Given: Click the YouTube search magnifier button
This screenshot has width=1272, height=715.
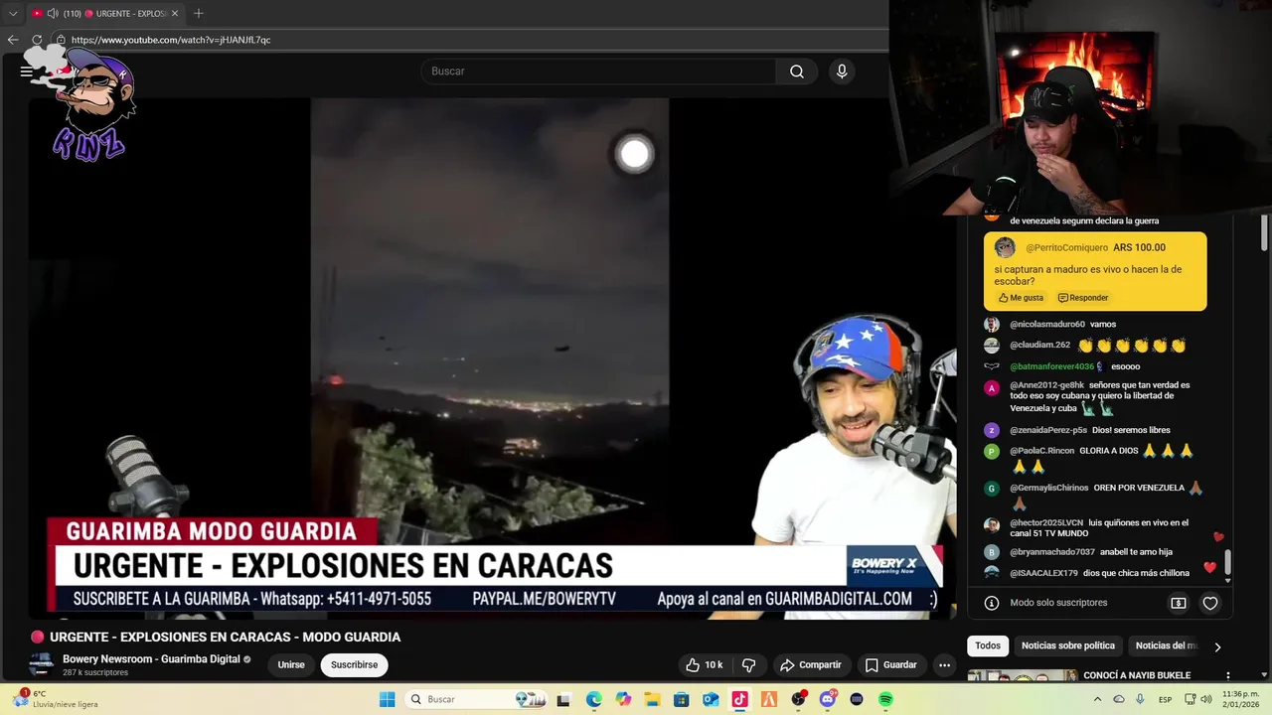Looking at the screenshot, I should click(797, 71).
